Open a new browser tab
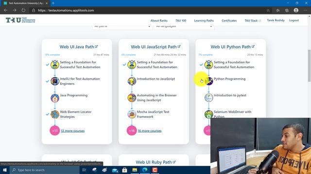Screen dimensions: 311x174 (53, 3)
